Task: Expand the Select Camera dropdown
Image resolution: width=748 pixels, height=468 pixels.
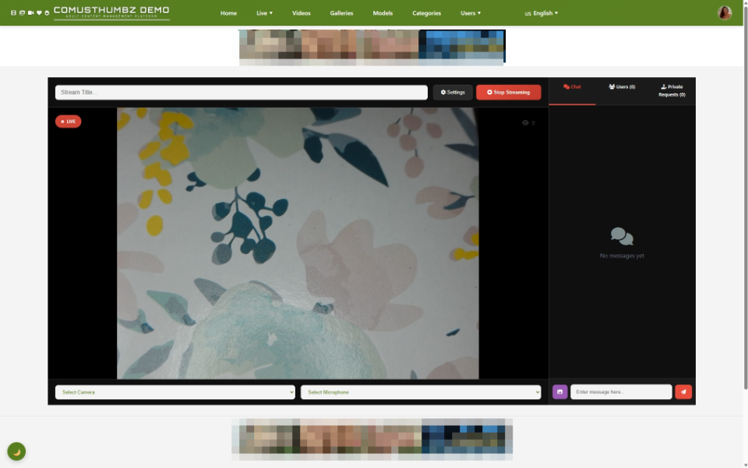Action: point(175,392)
